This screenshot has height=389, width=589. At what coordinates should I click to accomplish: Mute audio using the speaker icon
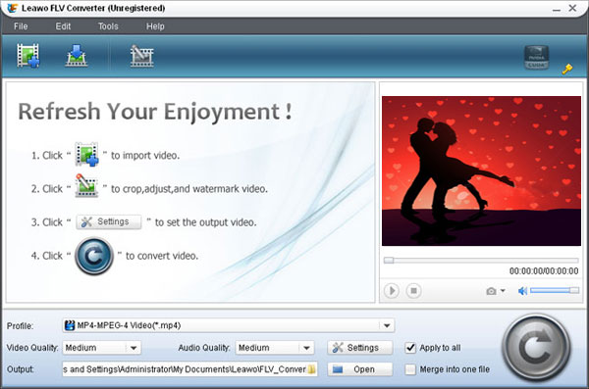(x=522, y=291)
